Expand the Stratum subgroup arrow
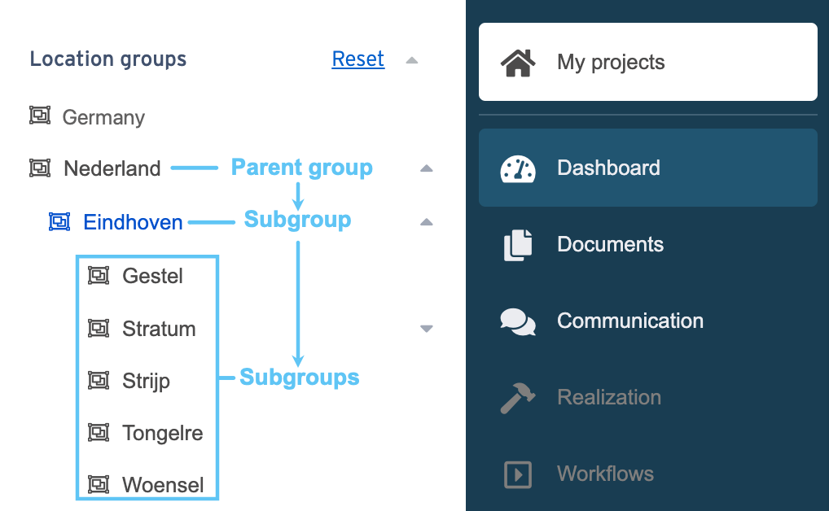This screenshot has width=829, height=511. point(426,329)
